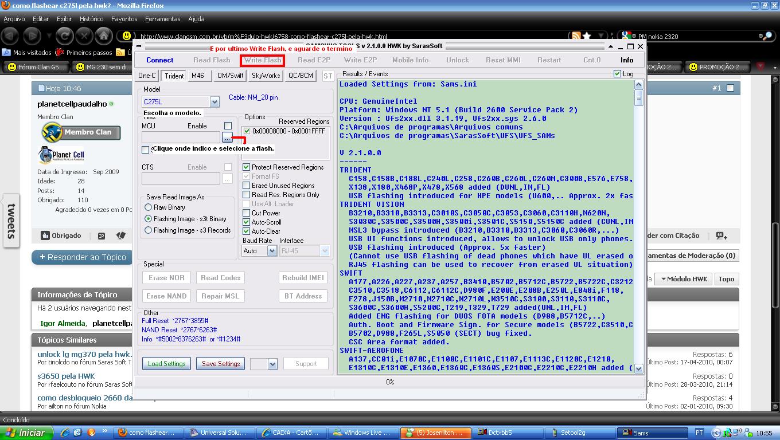Click the Firefox stop loading button
780x440 pixels.
coord(85,36)
